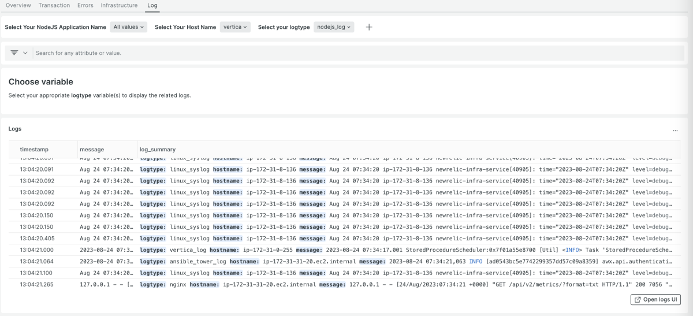Screen dimensions: 693x316
Task: Switch to the Overview tab
Action: click(x=18, y=5)
